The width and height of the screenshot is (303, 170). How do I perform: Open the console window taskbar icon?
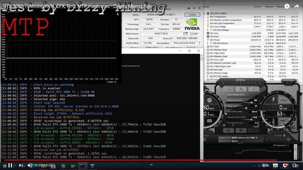click(83, 166)
